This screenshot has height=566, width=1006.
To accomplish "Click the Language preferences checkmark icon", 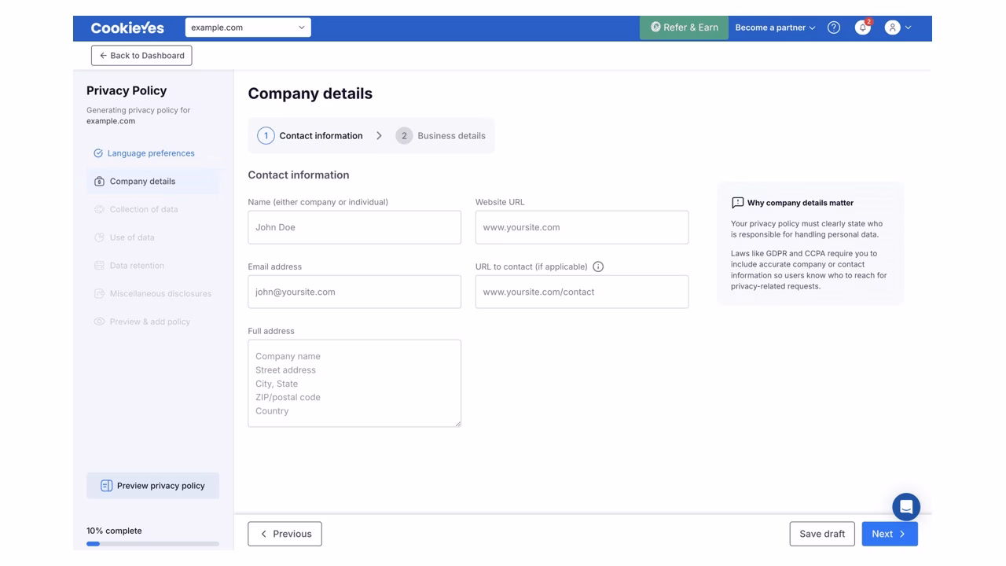I will point(98,153).
